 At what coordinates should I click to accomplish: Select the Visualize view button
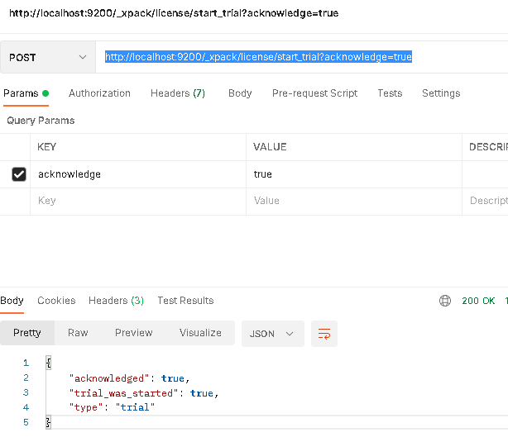pos(200,333)
